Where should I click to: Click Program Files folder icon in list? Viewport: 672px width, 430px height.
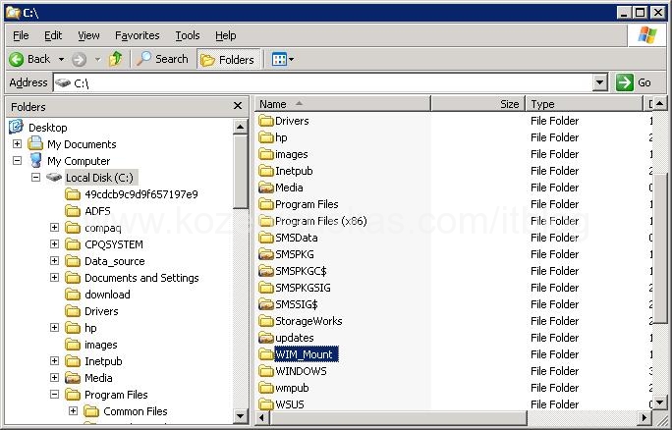266,204
